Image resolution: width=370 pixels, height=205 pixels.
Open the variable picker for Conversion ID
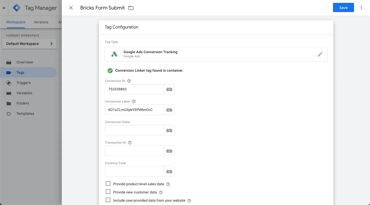169,89
